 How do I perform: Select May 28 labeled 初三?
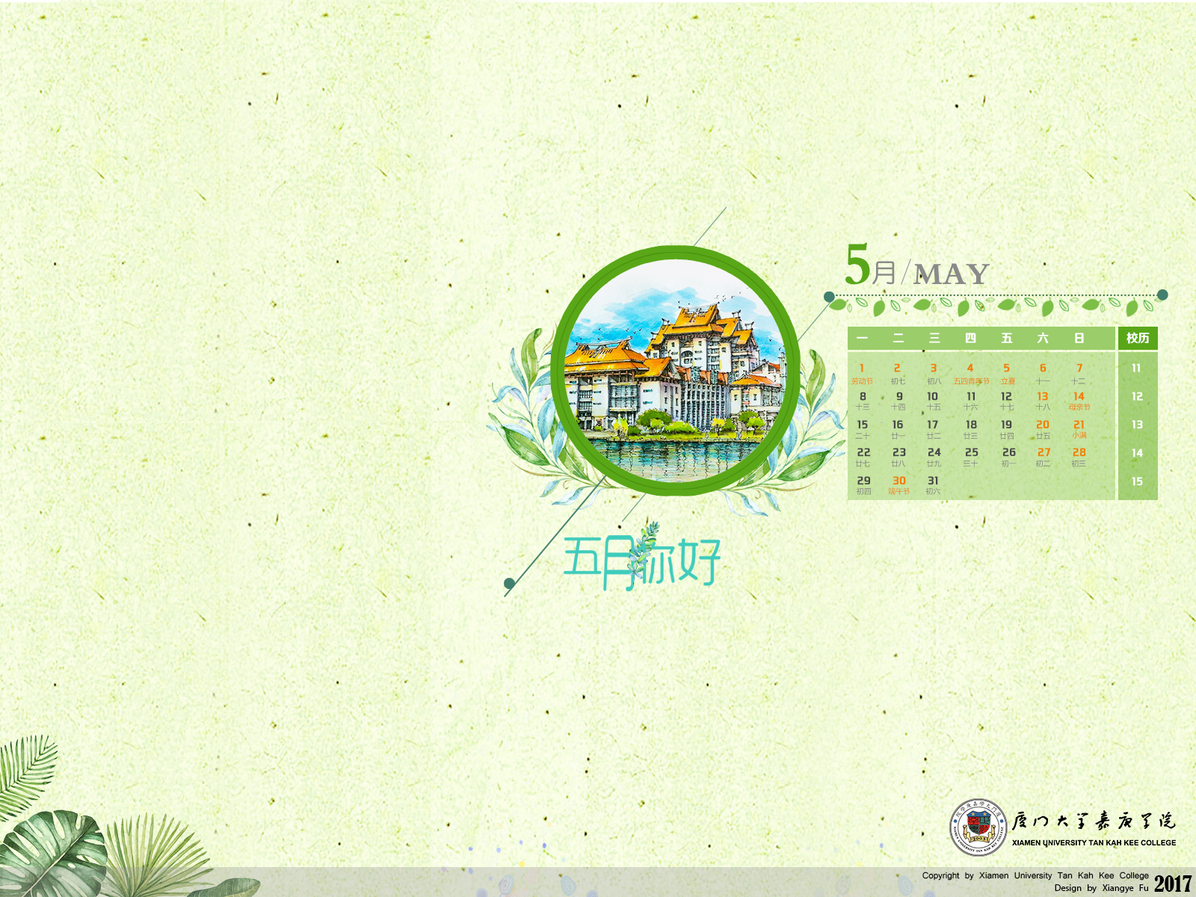coord(1079,457)
